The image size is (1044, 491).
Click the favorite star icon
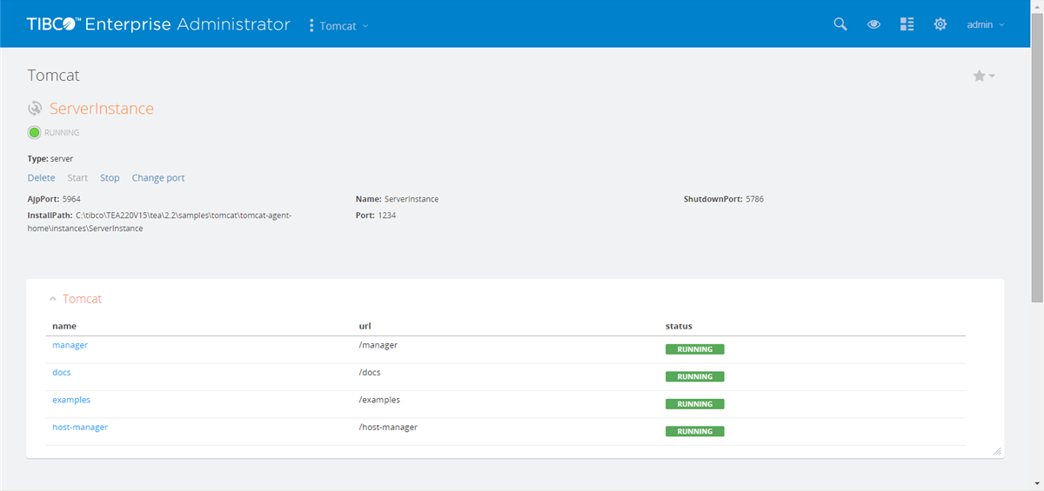click(980, 76)
